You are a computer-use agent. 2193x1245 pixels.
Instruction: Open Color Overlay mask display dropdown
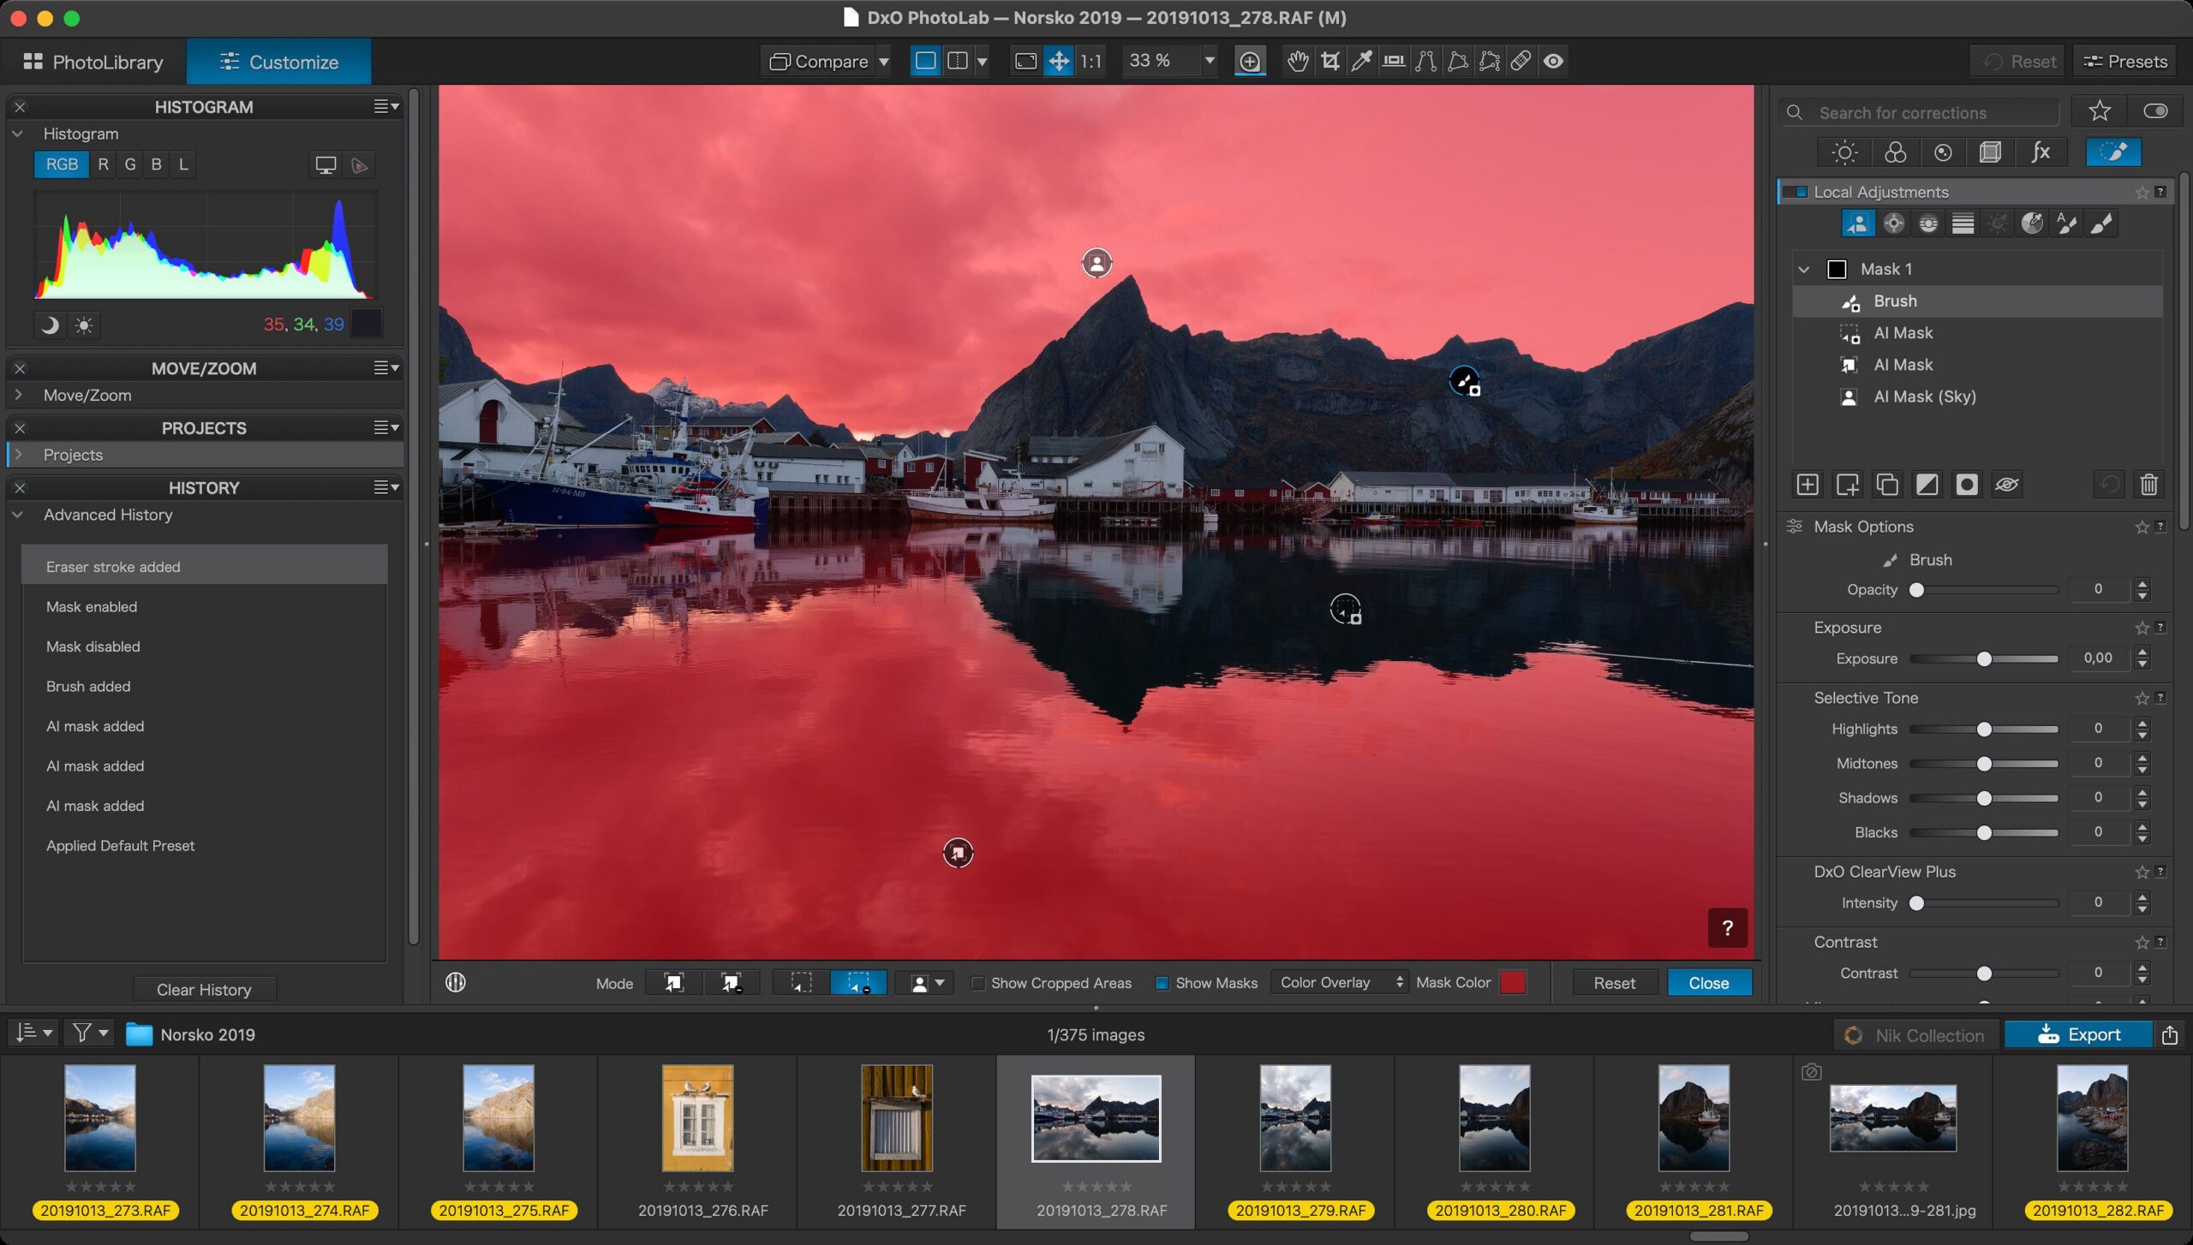[1339, 983]
